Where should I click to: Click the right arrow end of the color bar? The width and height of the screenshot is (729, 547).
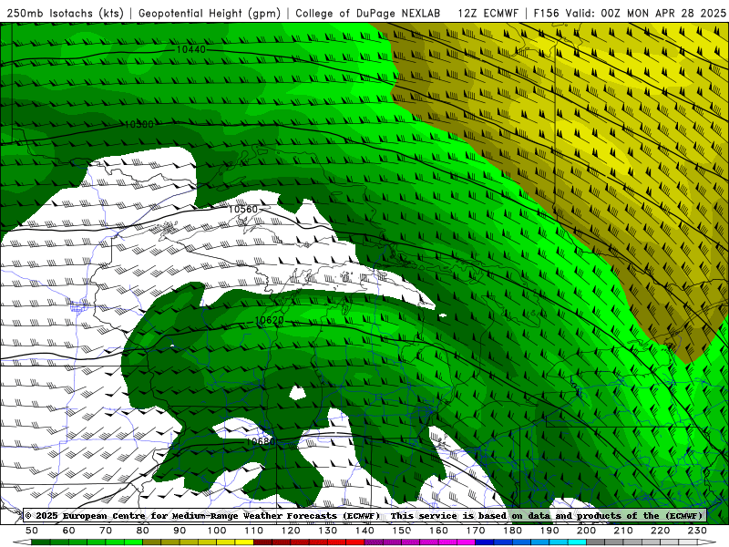(707, 542)
